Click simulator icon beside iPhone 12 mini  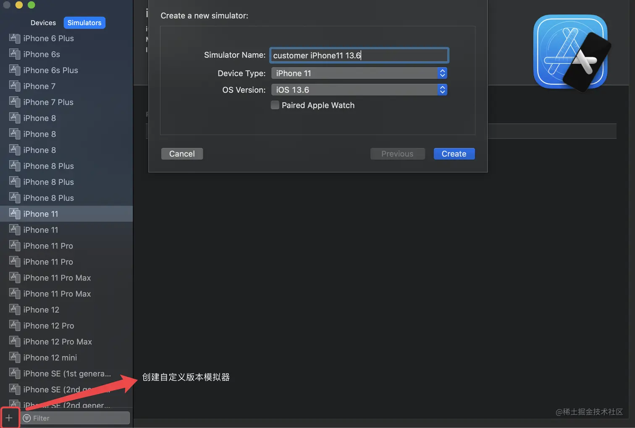coord(15,358)
